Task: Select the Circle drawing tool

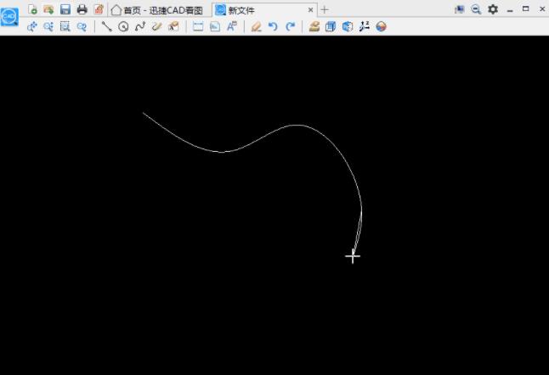Action: pyautogui.click(x=123, y=26)
